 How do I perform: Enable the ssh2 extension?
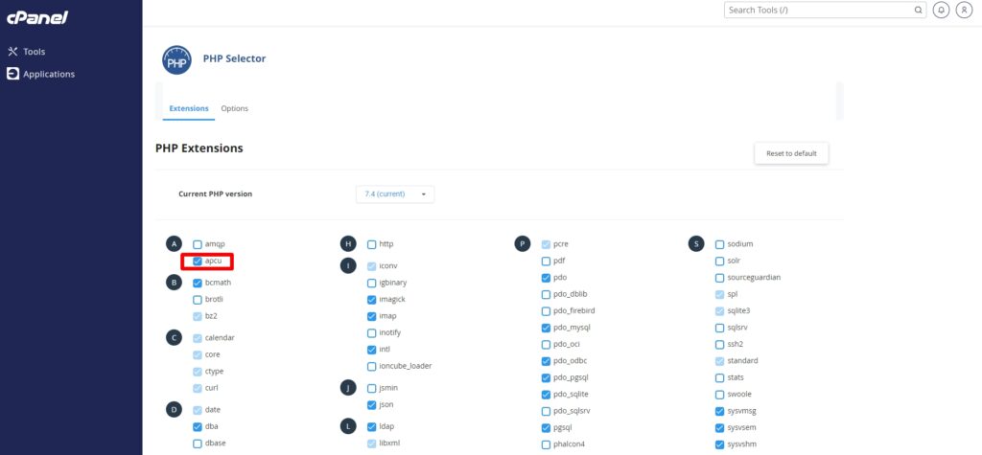click(x=719, y=344)
